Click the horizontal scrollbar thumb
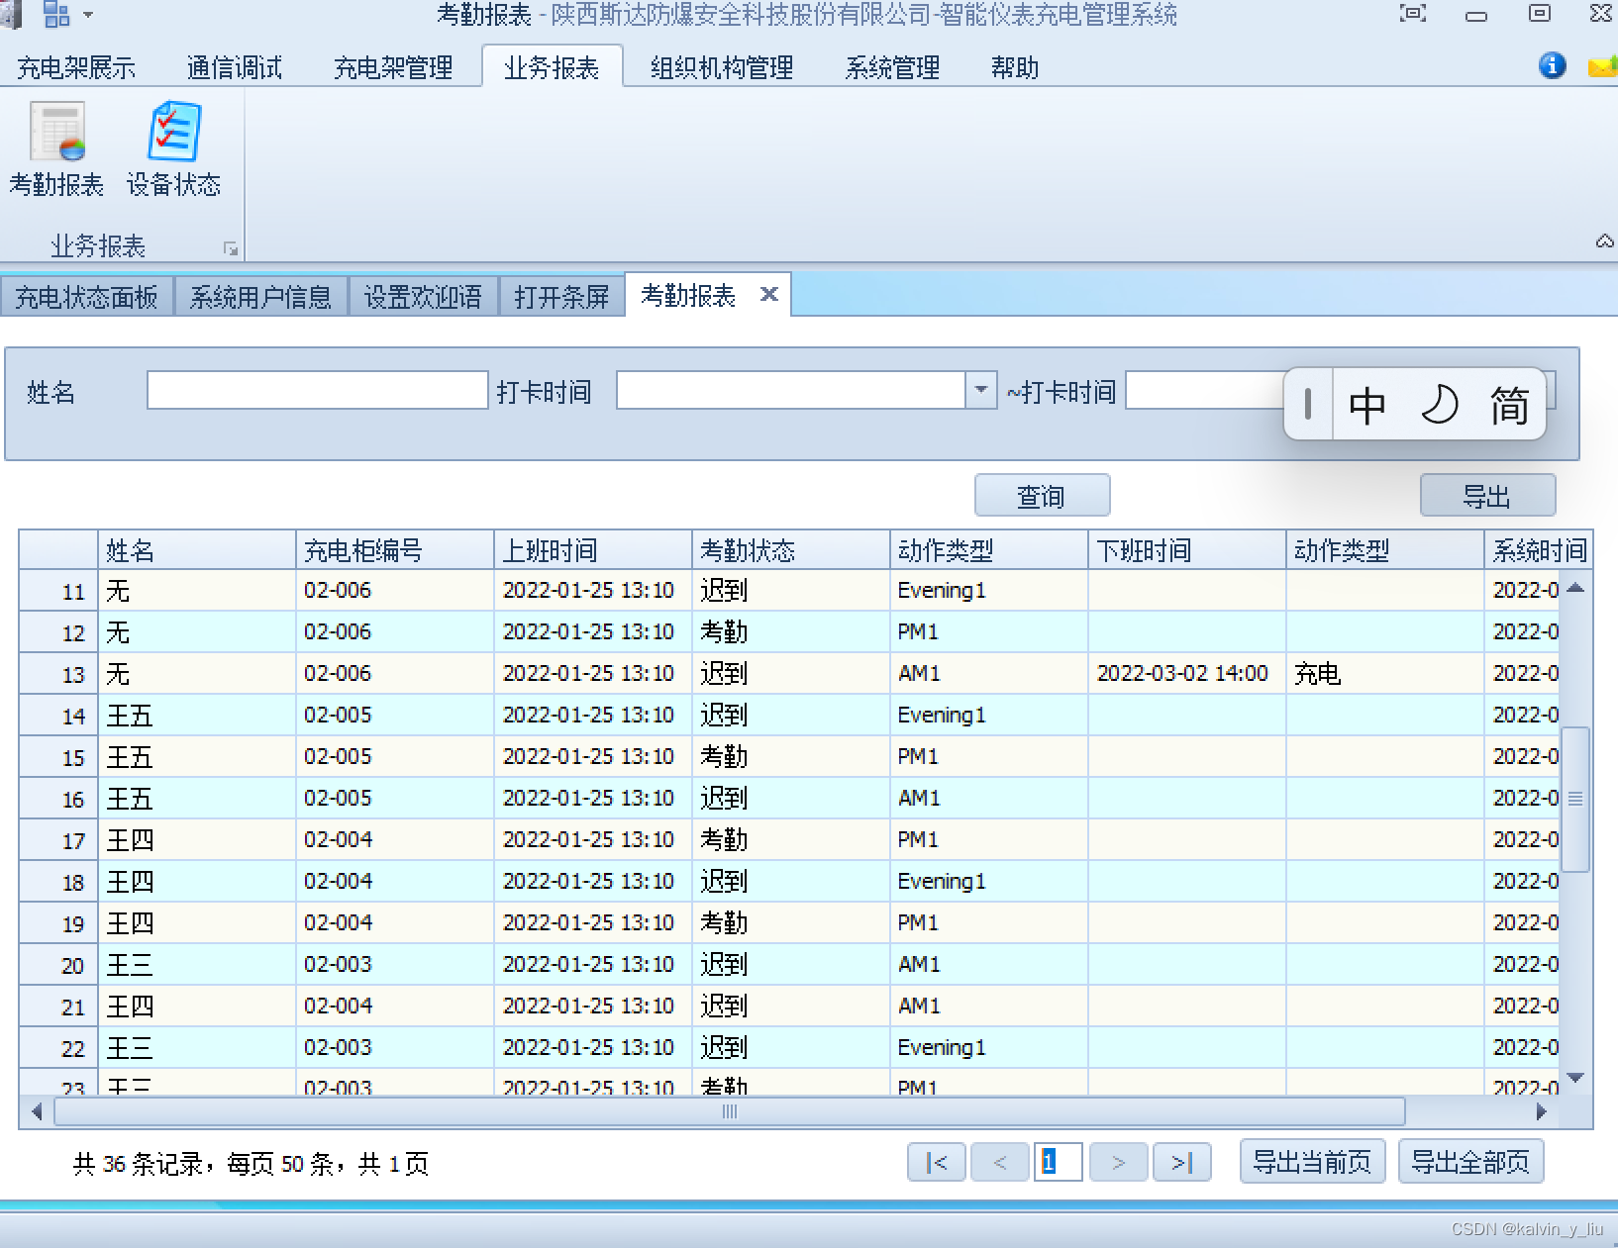Screen dimensions: 1618x1248 click(730, 1112)
